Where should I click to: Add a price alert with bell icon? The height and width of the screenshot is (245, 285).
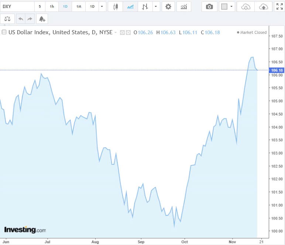point(42,19)
